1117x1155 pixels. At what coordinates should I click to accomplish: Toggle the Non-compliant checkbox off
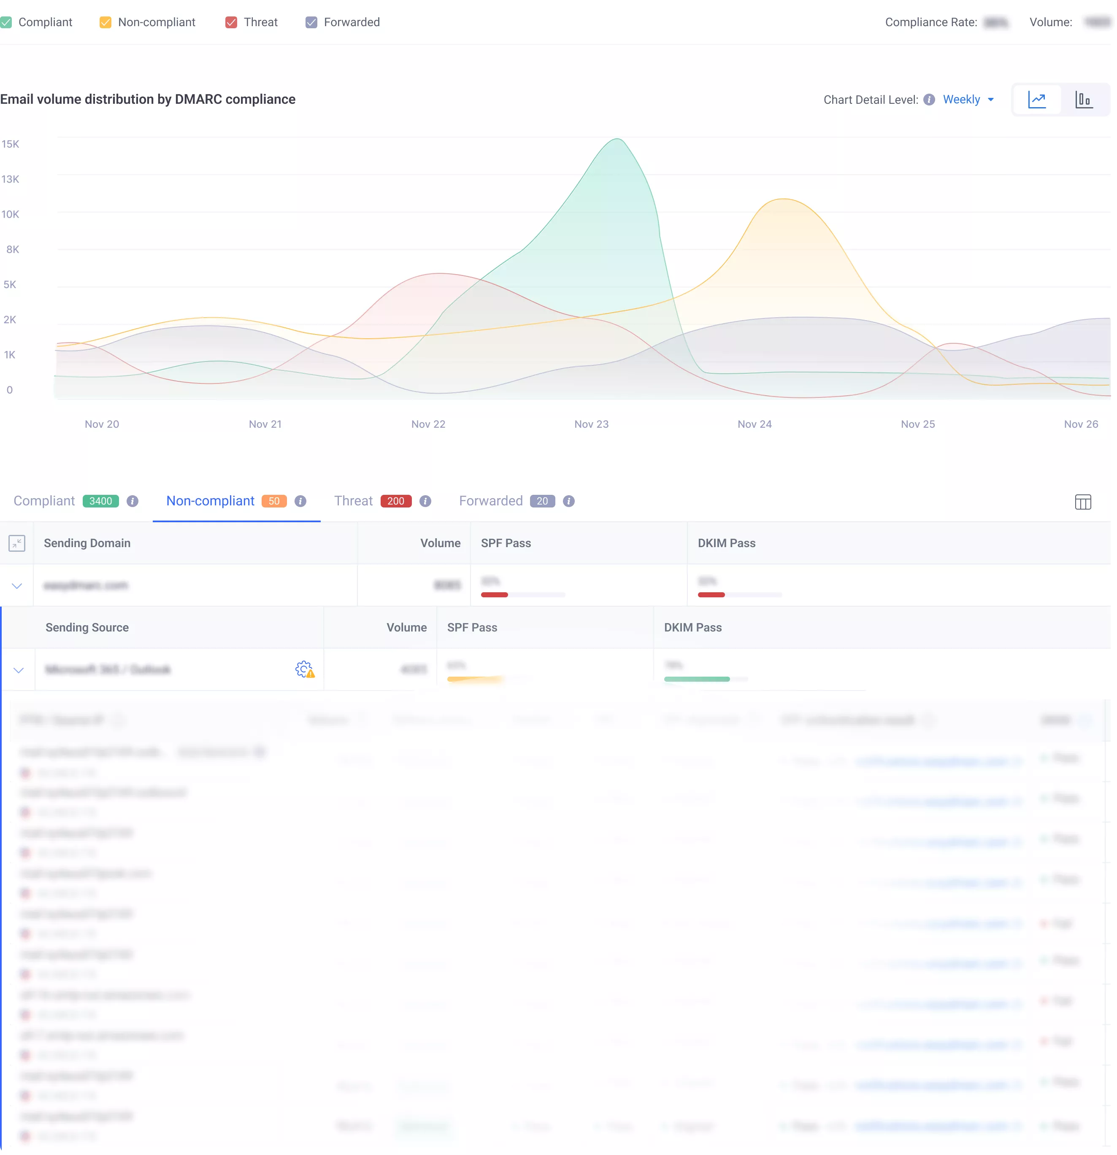tap(105, 22)
